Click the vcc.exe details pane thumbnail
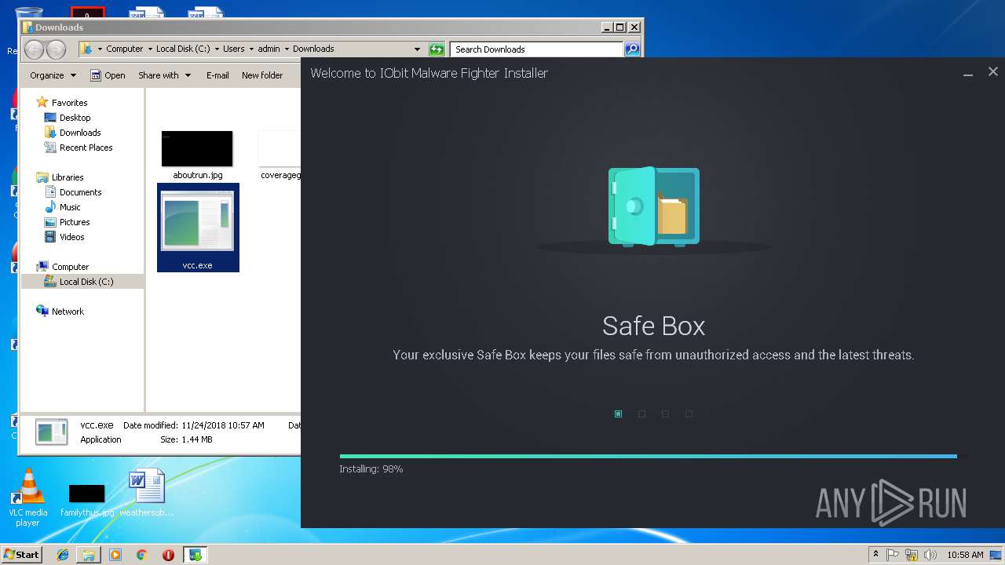This screenshot has height=565, width=1005. [53, 432]
